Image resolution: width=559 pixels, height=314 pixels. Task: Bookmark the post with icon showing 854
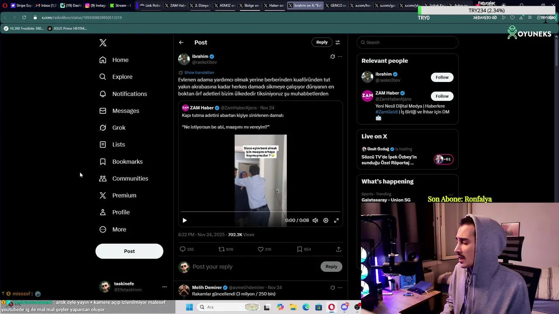pos(300,249)
